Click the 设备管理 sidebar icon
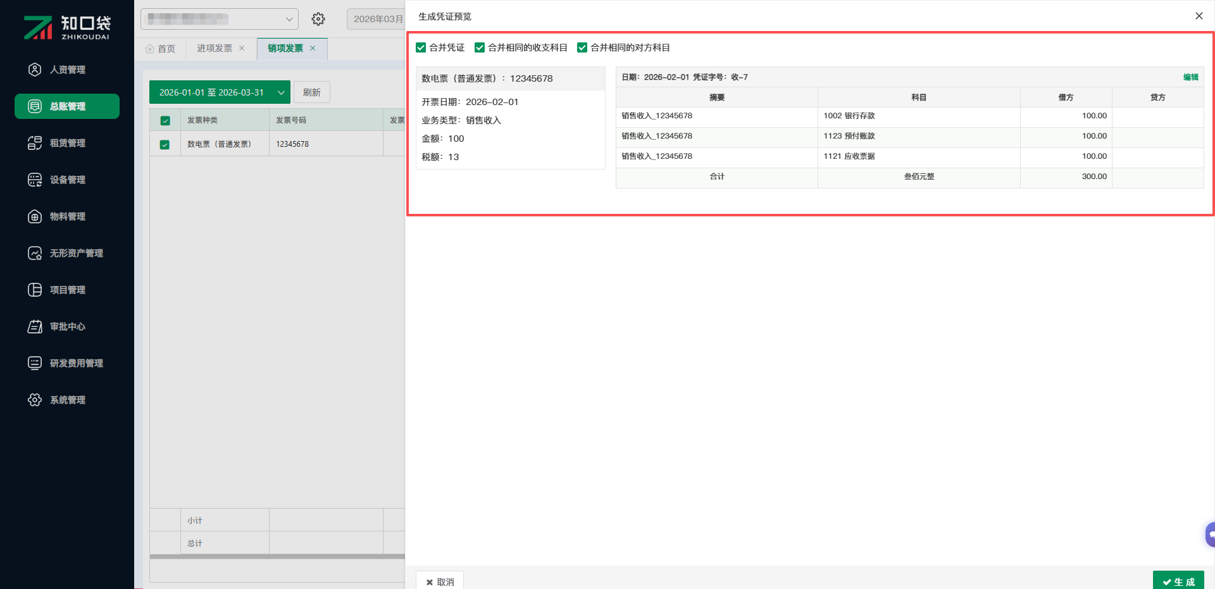 tap(35, 180)
